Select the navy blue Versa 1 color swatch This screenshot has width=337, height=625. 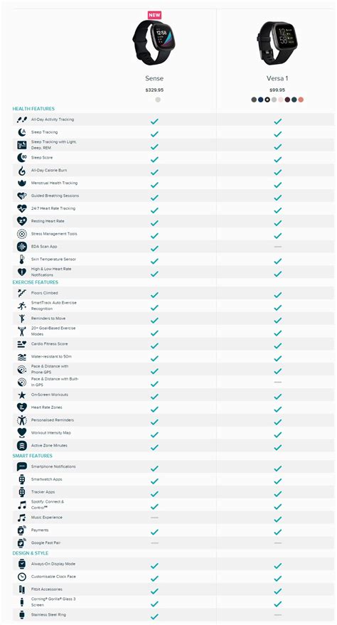tap(260, 100)
